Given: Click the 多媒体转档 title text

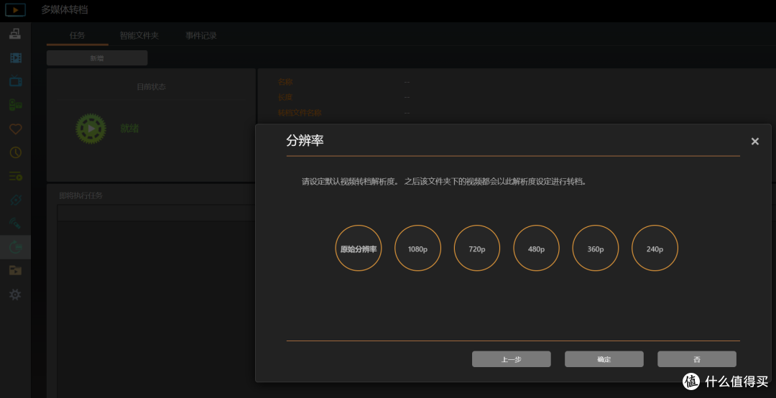Looking at the screenshot, I should [x=65, y=10].
